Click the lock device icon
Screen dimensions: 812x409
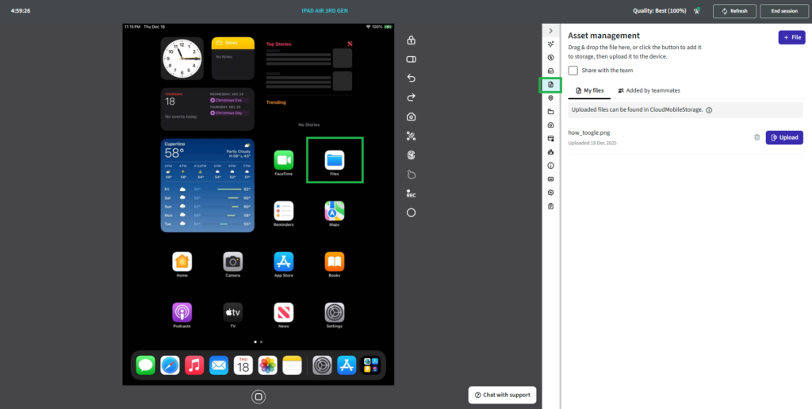[411, 40]
